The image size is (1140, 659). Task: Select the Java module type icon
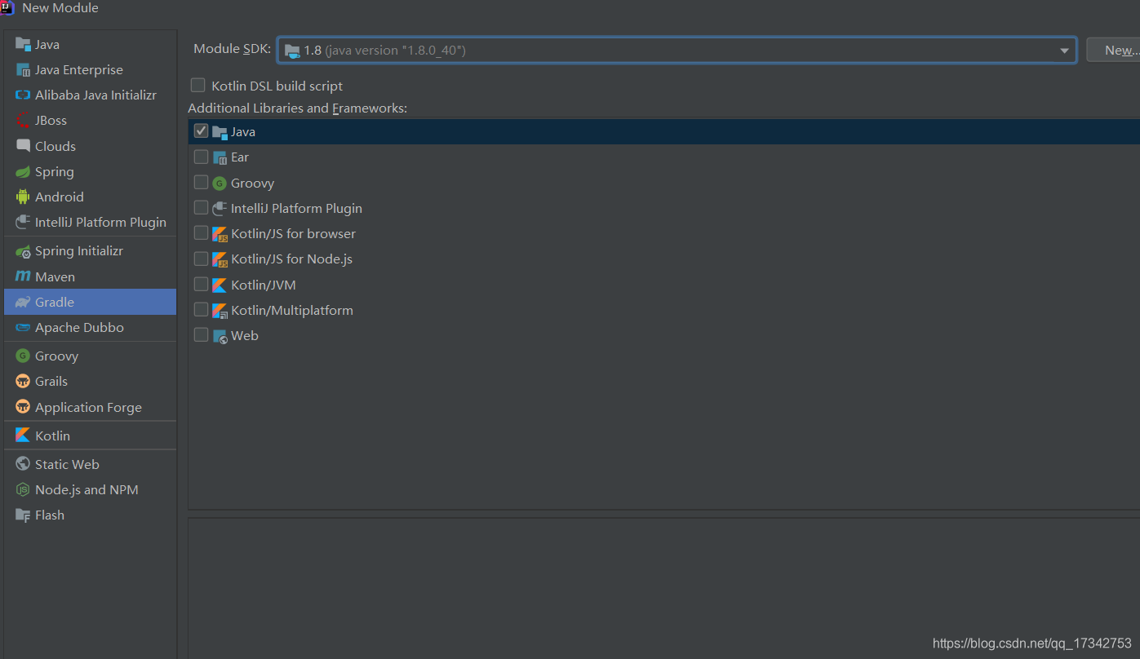pos(23,44)
